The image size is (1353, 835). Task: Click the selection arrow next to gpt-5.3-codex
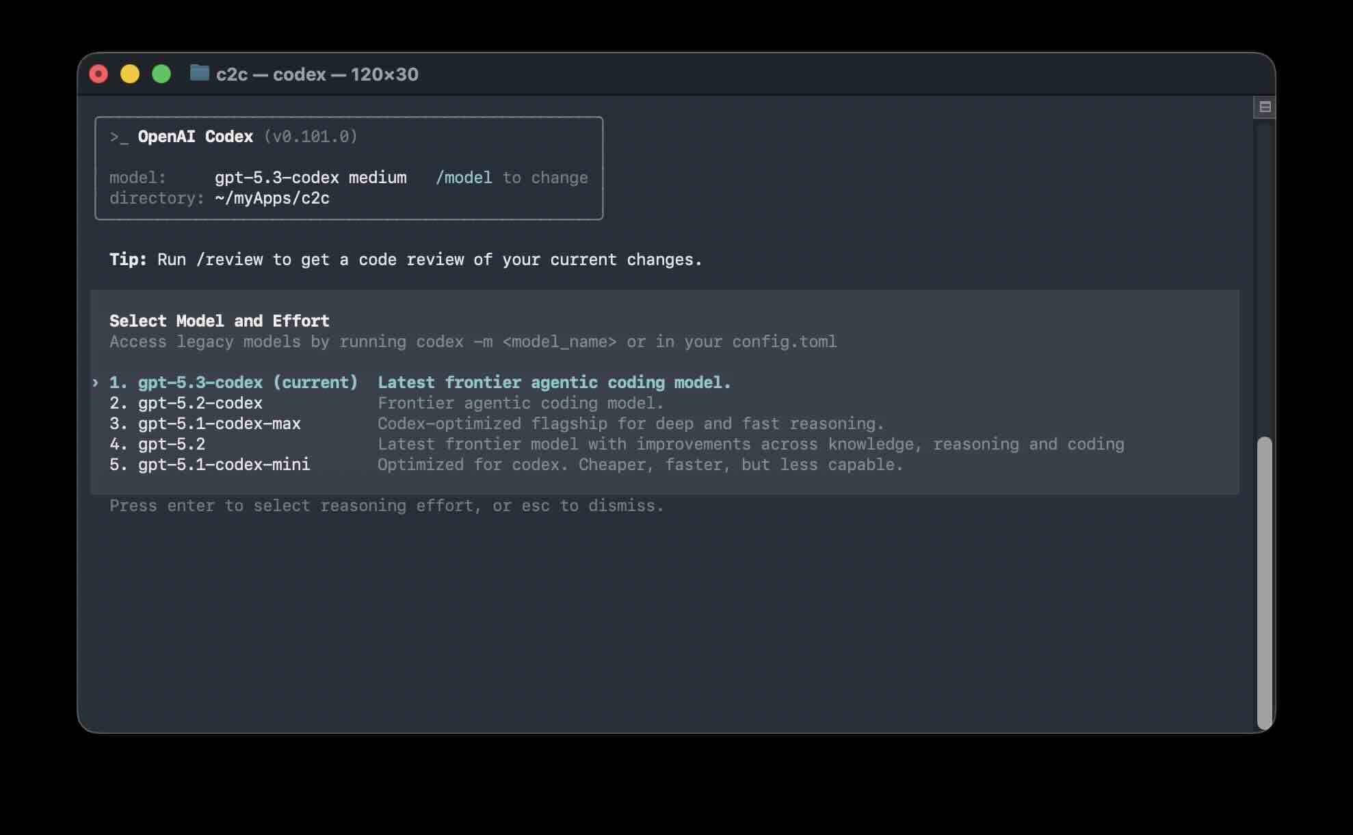[x=96, y=383]
